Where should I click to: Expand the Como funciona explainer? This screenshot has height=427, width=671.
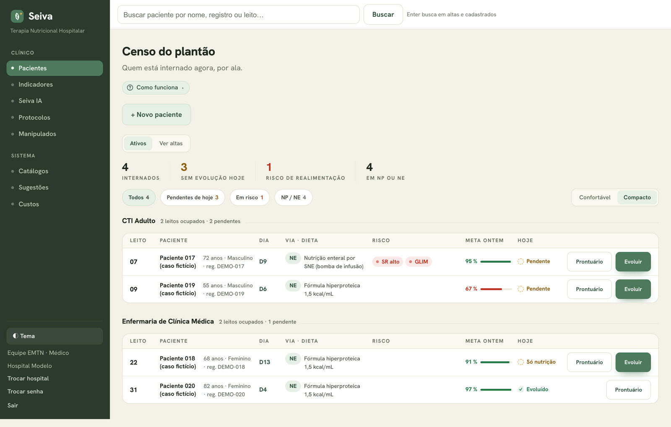tap(156, 88)
